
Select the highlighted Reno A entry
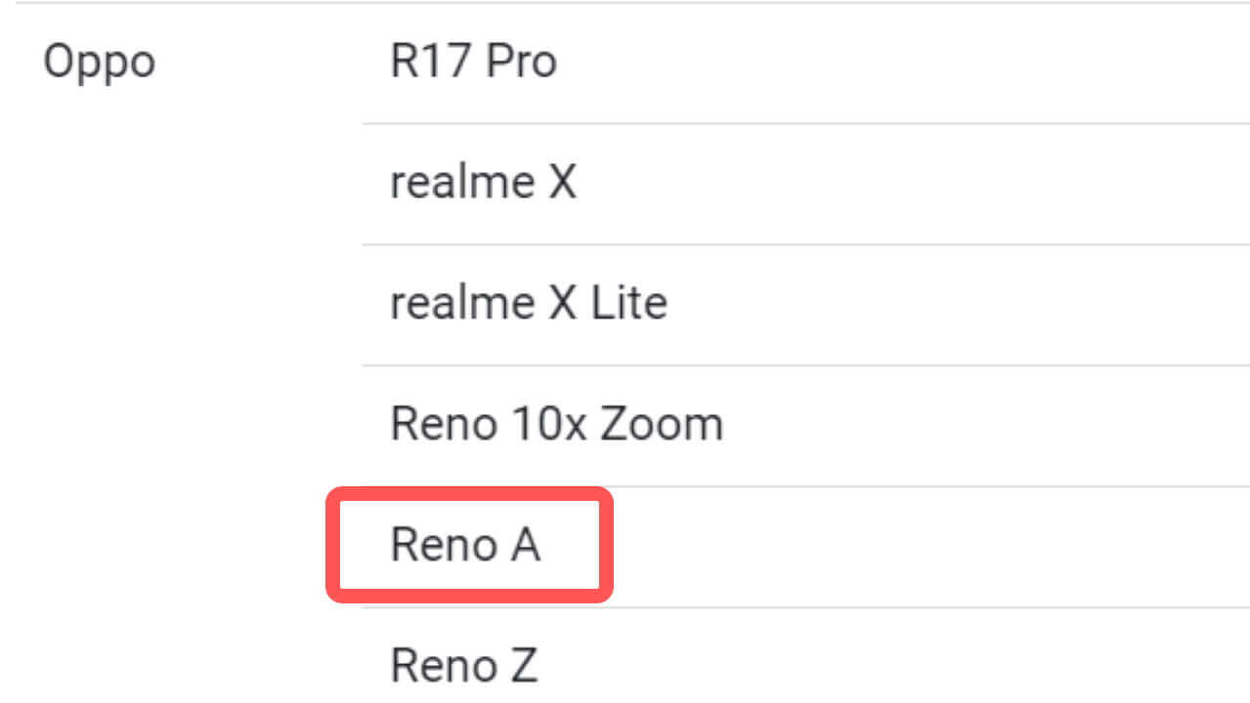[465, 545]
